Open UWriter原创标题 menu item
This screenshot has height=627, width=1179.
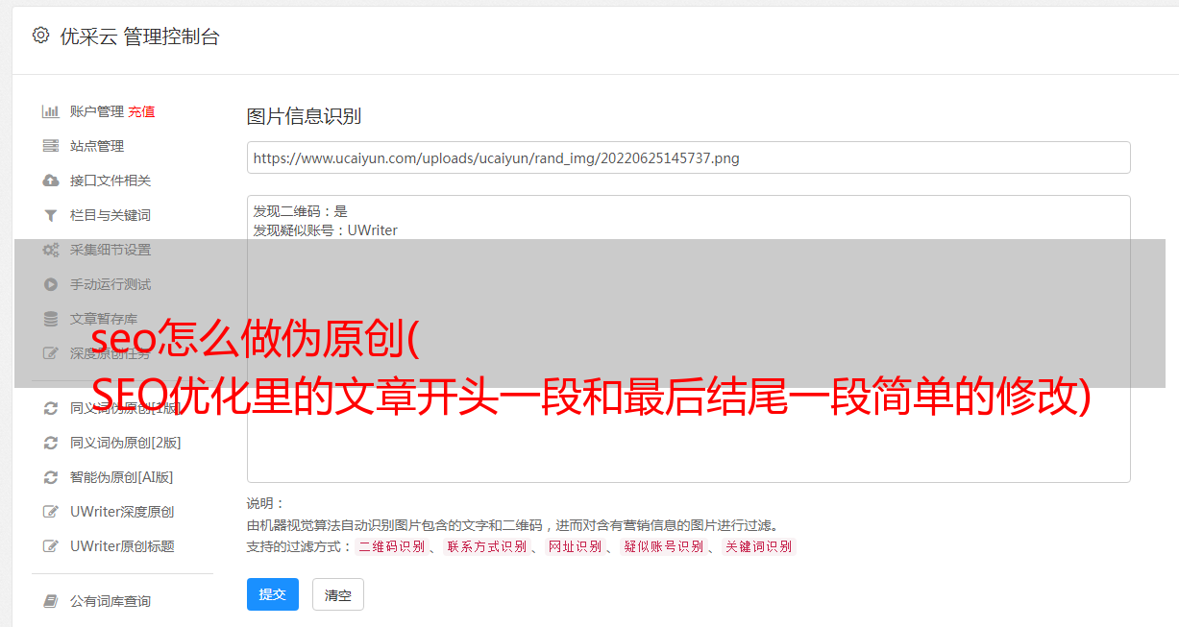[122, 546]
